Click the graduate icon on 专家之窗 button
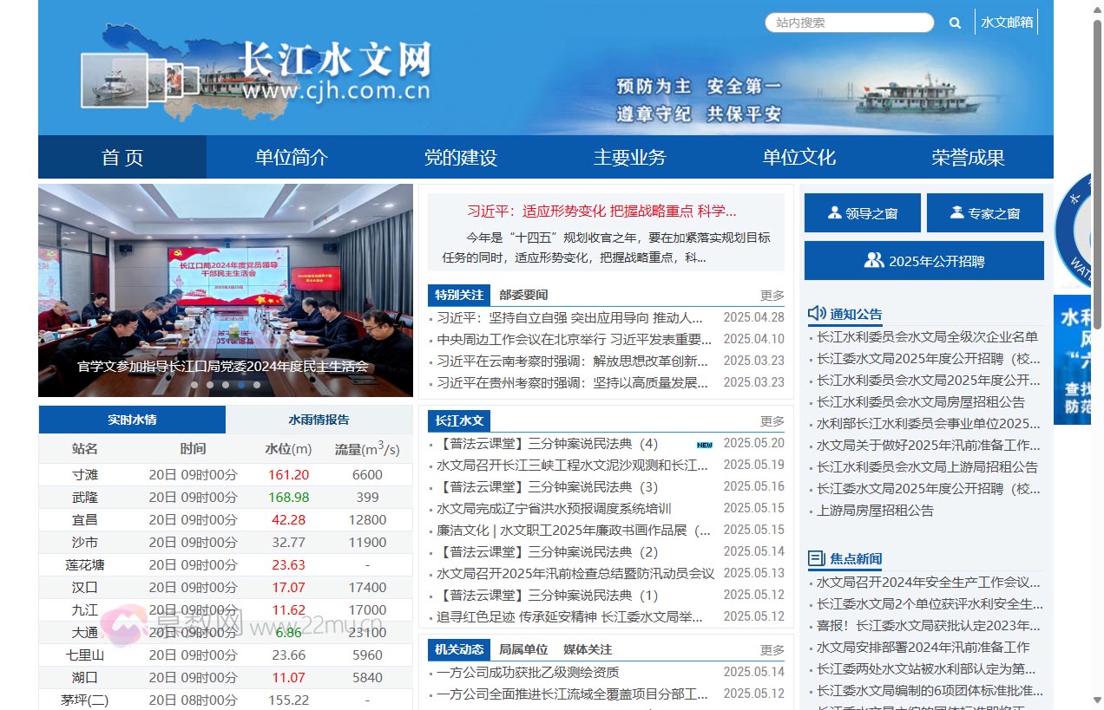Viewport: 1104px width, 710px height. click(x=955, y=212)
